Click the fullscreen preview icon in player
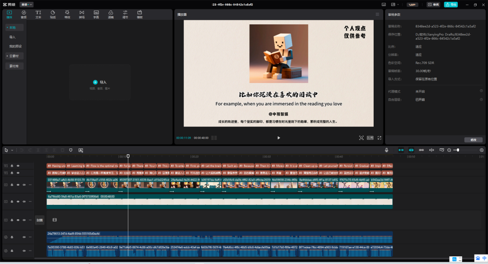 click(379, 138)
